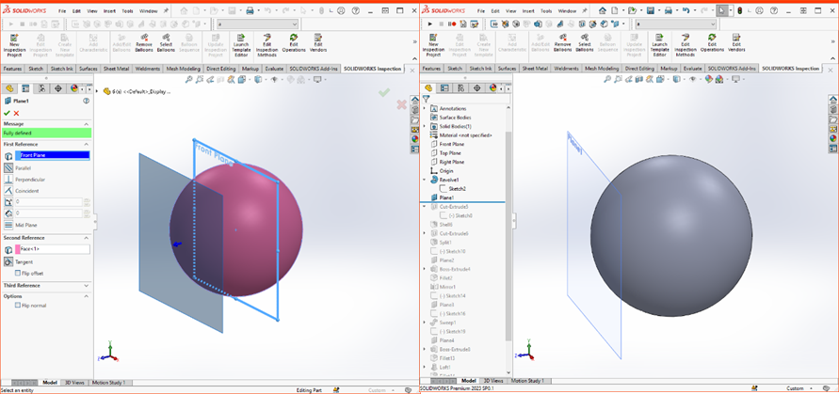Viewport: 839px width, 394px height.
Task: Click the green OK checkmark for Plane1
Action: point(7,113)
